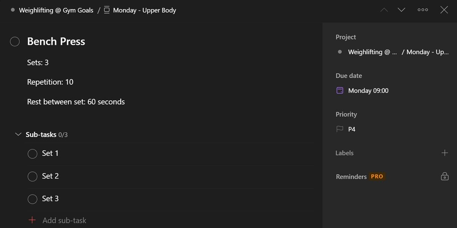This screenshot has height=228, width=457.
Task: Click the plus icon to add a label
Action: (x=444, y=153)
